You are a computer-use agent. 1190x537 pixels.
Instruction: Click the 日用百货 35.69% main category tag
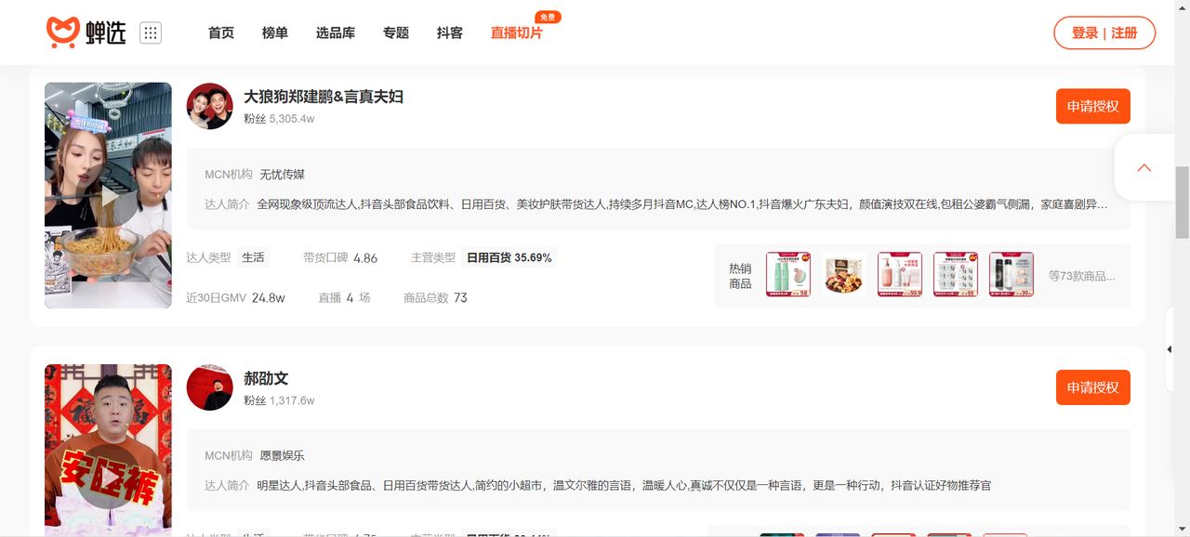pyautogui.click(x=509, y=257)
